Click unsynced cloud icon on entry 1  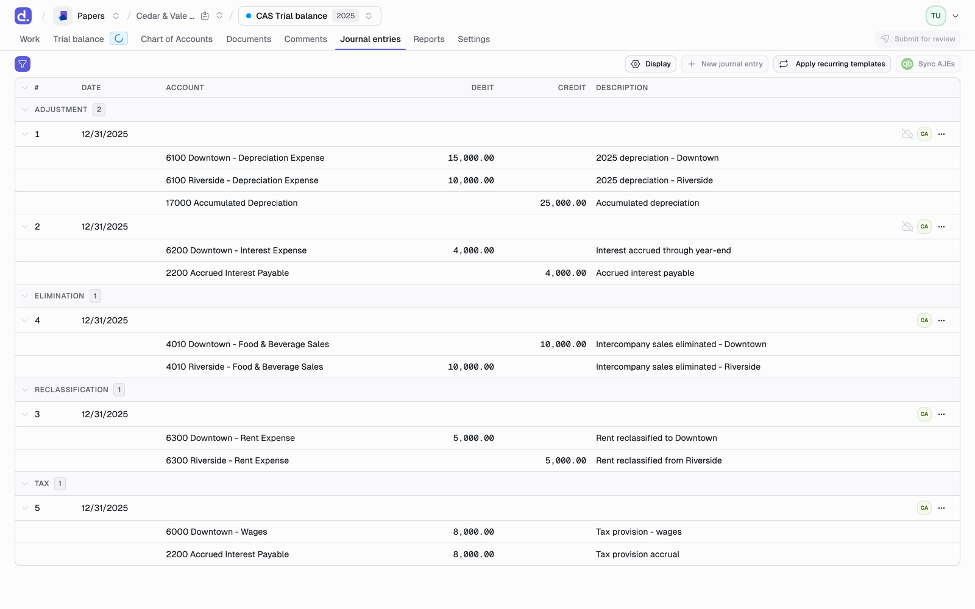click(x=907, y=134)
